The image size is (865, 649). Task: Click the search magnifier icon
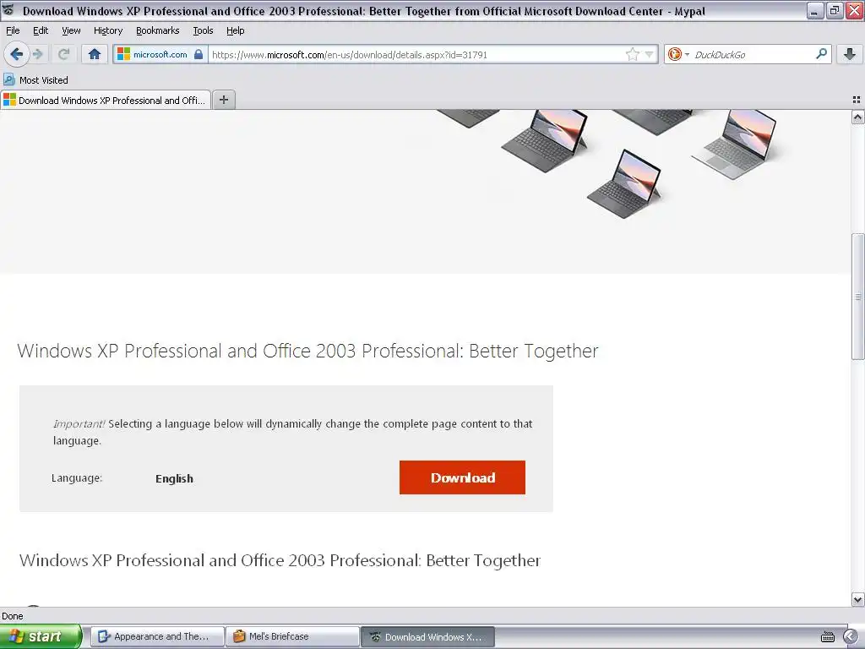[x=821, y=53]
